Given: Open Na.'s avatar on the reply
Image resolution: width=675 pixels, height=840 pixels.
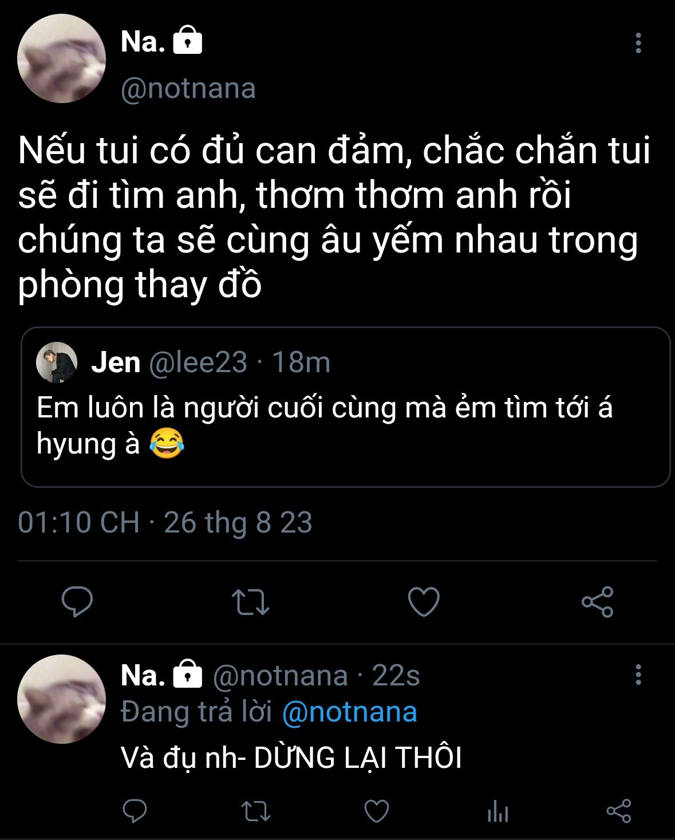Looking at the screenshot, I should pos(62,699).
